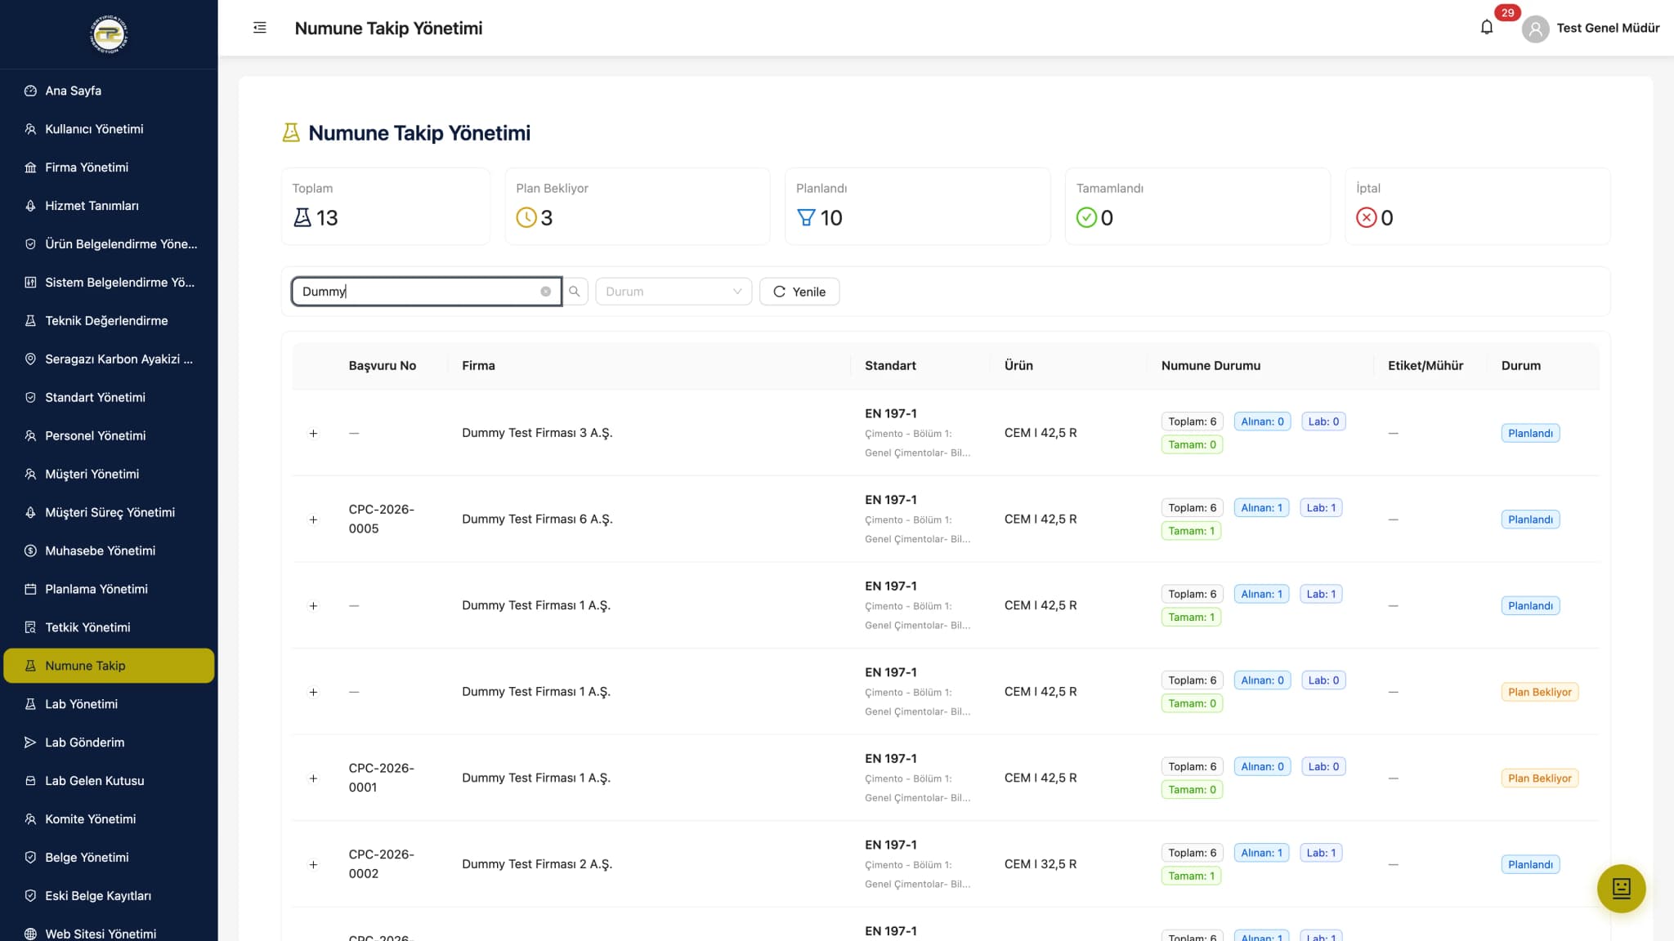
Task: Click the Yenile refresh button
Action: click(799, 292)
